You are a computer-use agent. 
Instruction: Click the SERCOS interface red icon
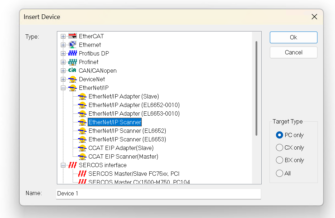73,165
